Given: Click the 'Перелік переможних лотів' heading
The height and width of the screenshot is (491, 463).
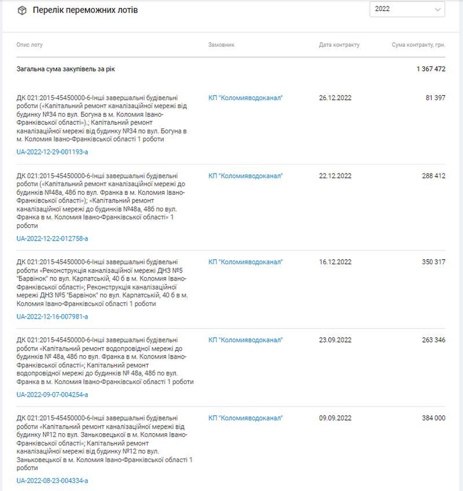Looking at the screenshot, I should [85, 10].
